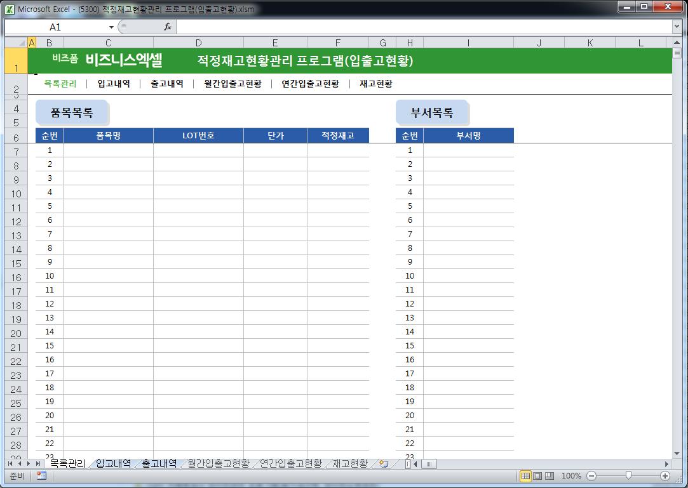Viewport: 688px width, 488px height.
Task: Click the zoom out minus button
Action: click(x=591, y=476)
